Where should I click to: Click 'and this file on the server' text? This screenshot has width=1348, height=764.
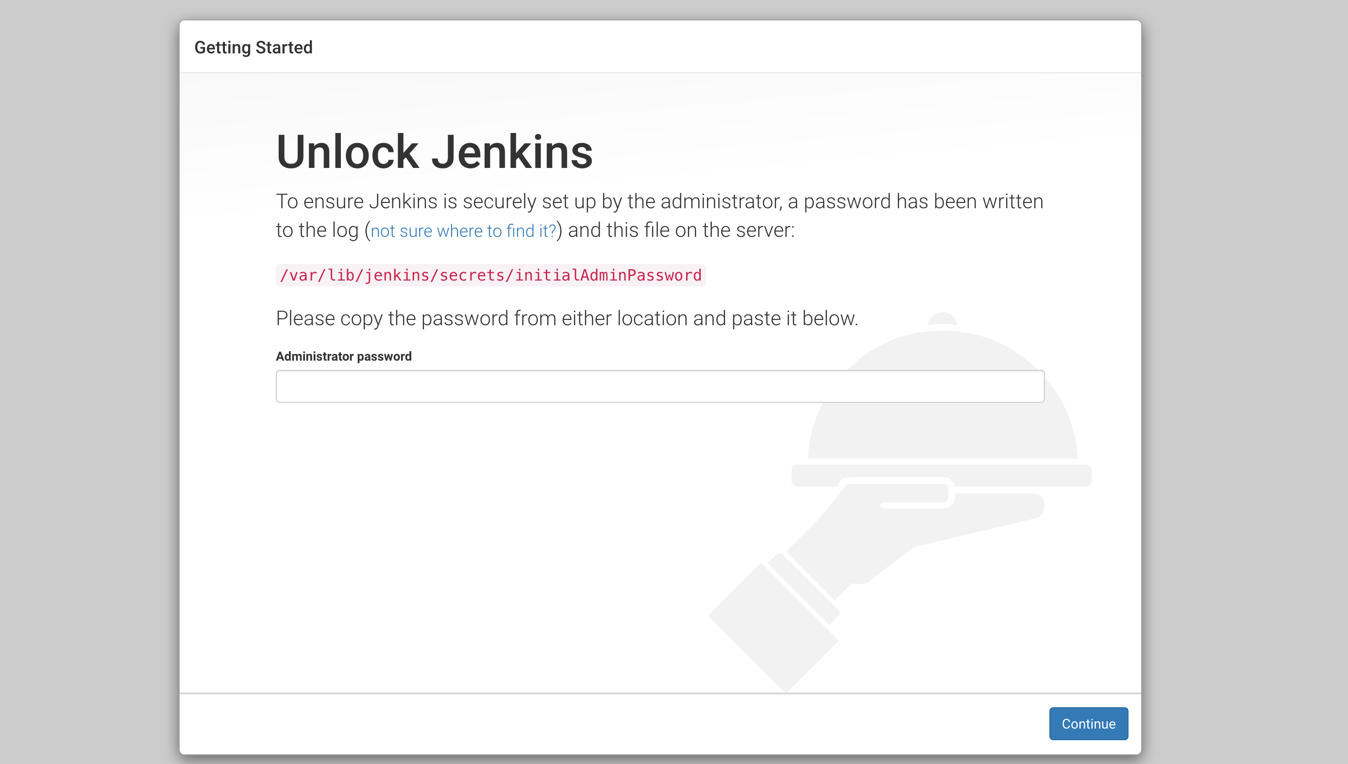pyautogui.click(x=681, y=231)
